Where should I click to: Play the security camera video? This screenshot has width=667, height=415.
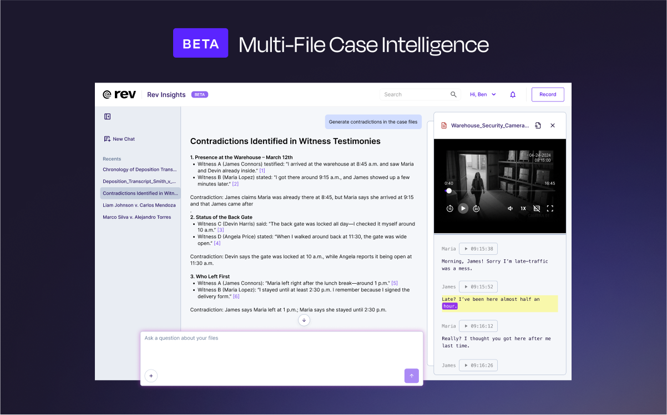click(463, 208)
